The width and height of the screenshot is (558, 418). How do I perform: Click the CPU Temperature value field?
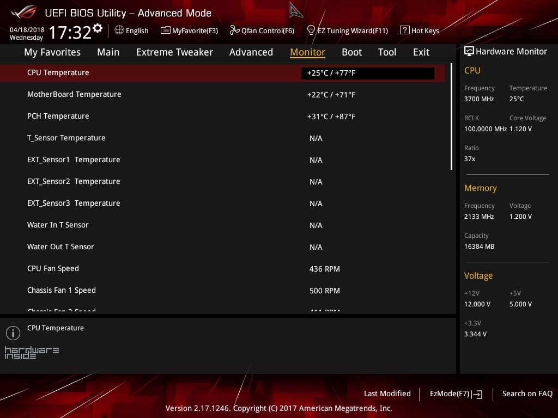pyautogui.click(x=367, y=73)
